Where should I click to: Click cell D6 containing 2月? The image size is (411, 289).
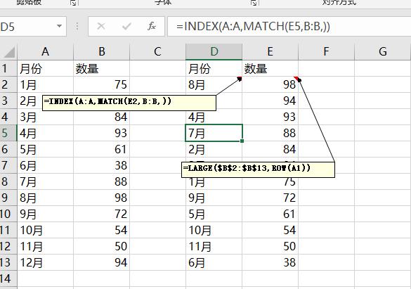coord(214,149)
